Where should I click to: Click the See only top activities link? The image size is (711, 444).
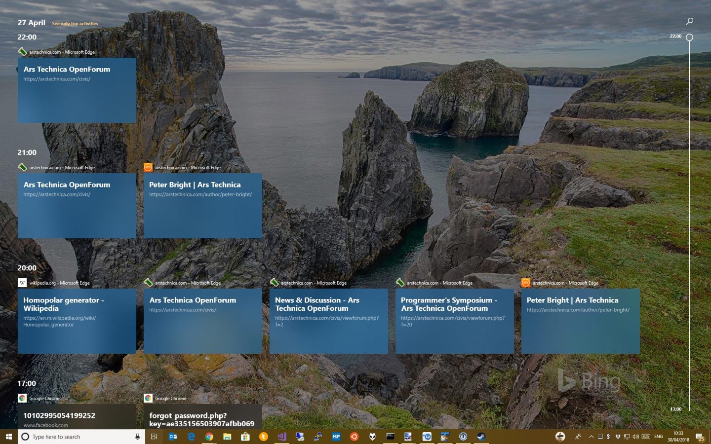(75, 23)
